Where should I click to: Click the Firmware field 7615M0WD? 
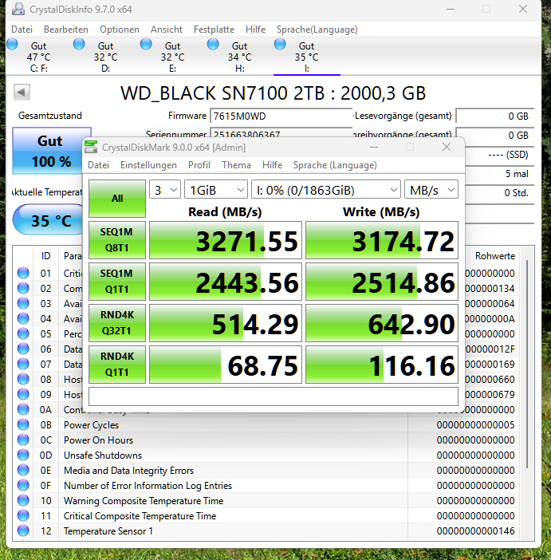pos(281,116)
